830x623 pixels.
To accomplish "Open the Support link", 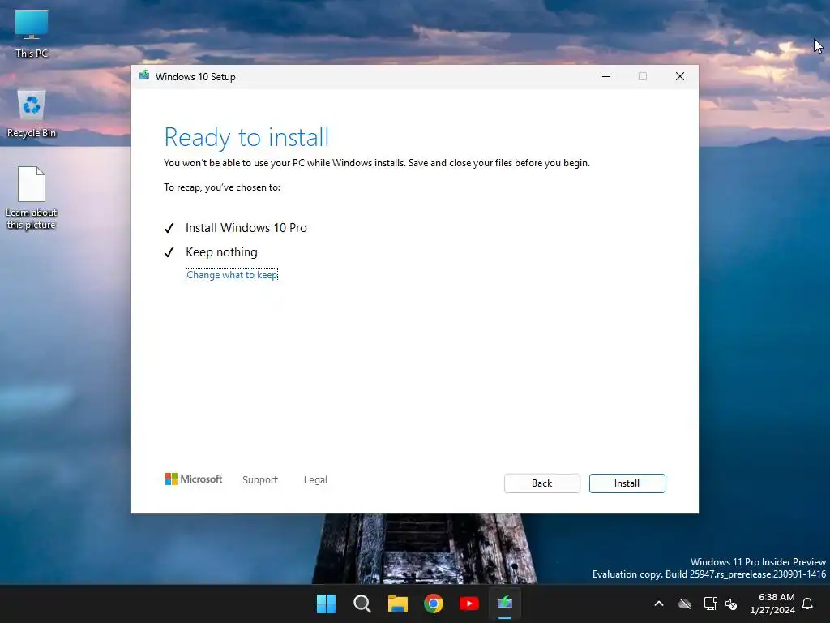I will point(260,480).
